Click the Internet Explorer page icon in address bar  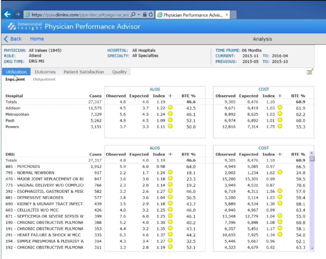pos(27,15)
